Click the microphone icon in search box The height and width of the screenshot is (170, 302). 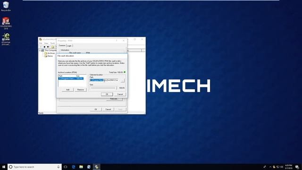click(x=59, y=167)
